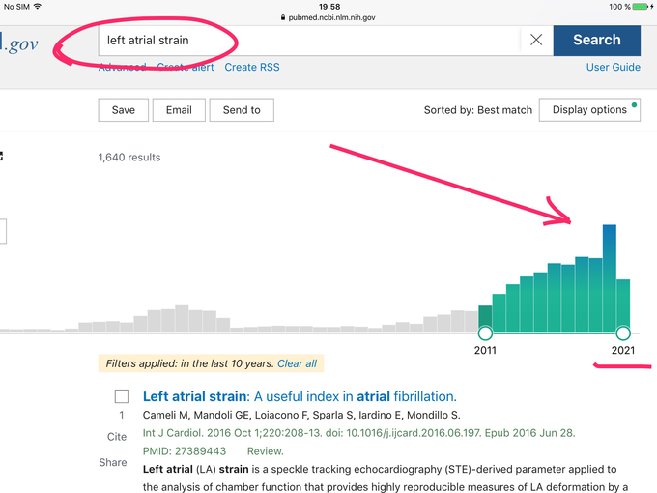Click the Create RSS link

click(252, 67)
